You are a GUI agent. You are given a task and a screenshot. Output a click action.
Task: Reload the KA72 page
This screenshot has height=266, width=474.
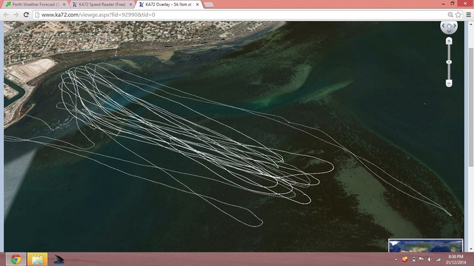26,15
